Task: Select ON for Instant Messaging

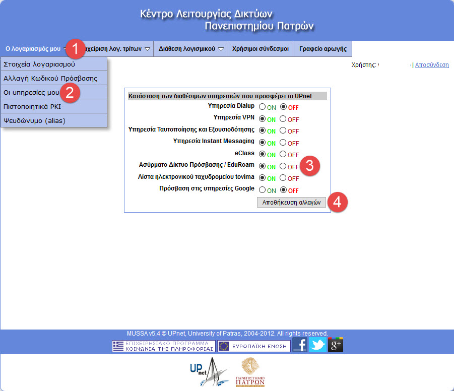Action: pyautogui.click(x=263, y=143)
